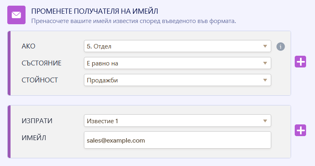
Task: Click the info icon beside the АКО field
Action: 281,46
